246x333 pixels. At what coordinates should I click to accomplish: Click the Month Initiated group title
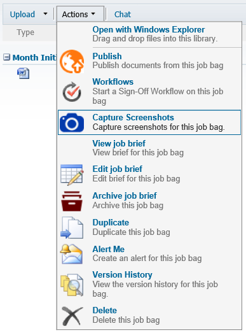(x=34, y=57)
